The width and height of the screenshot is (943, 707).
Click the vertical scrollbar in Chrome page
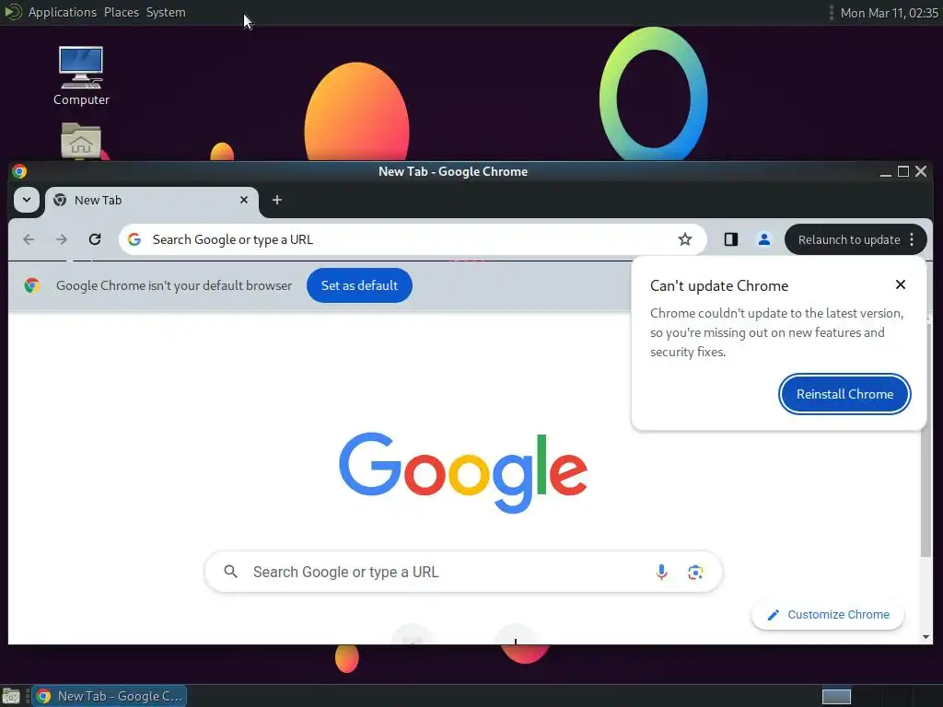925,439
